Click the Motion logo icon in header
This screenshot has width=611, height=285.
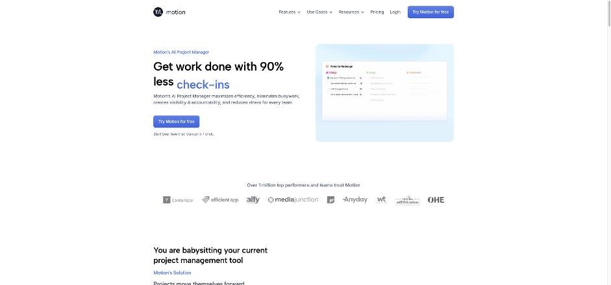tap(158, 12)
